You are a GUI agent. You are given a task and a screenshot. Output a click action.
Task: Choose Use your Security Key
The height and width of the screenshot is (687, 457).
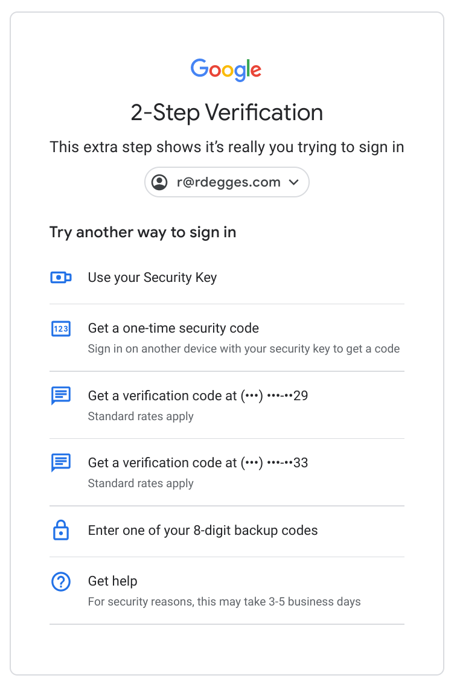pyautogui.click(x=152, y=278)
